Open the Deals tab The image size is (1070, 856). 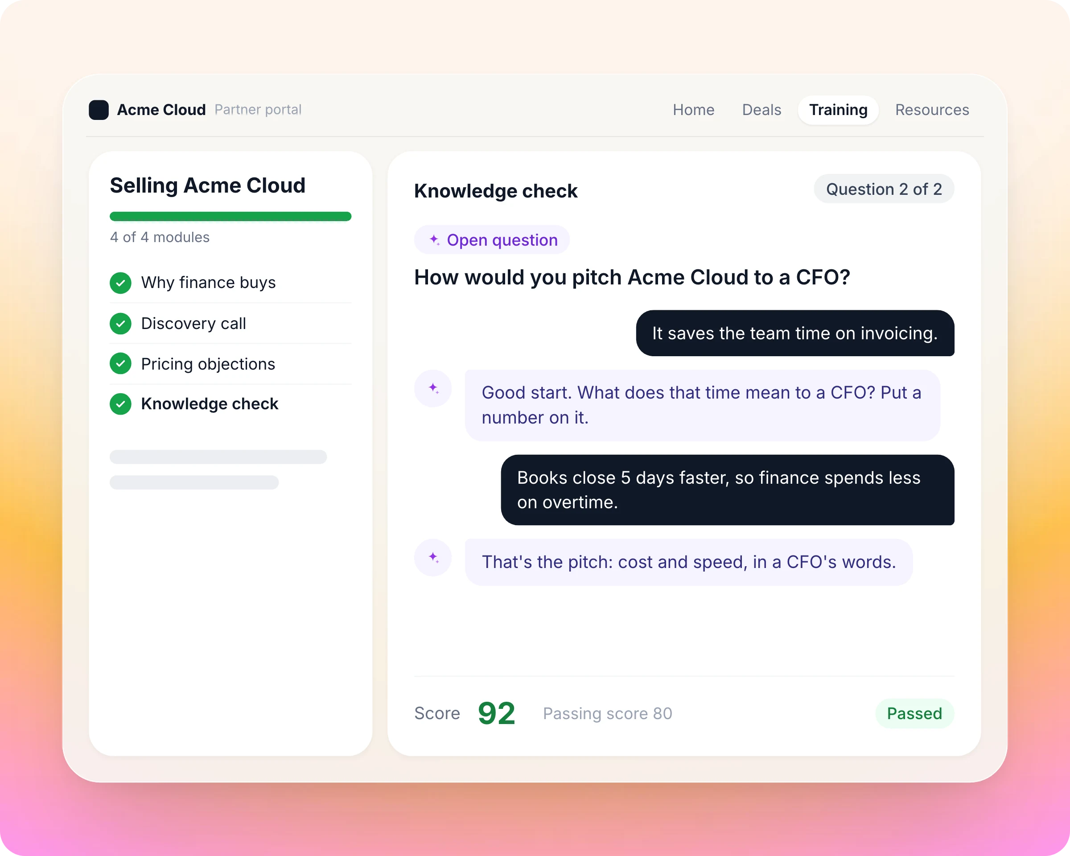pos(761,110)
